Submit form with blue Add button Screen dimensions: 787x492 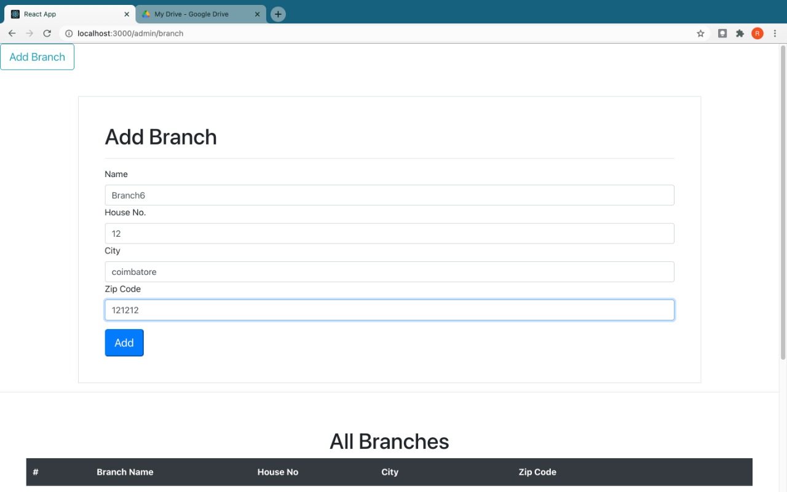pyautogui.click(x=124, y=343)
